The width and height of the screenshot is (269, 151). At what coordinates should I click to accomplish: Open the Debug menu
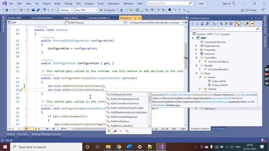pos(68,3)
